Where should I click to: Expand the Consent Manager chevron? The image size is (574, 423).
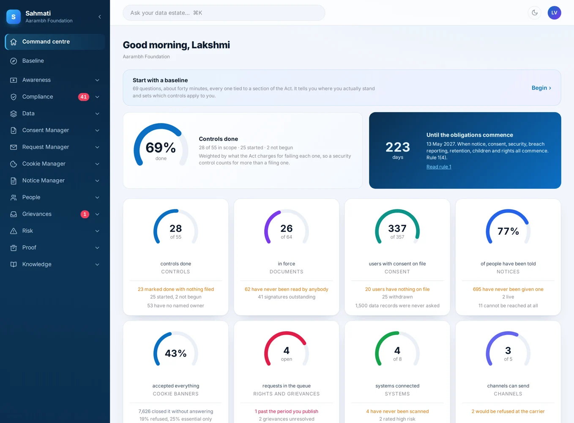(97, 130)
